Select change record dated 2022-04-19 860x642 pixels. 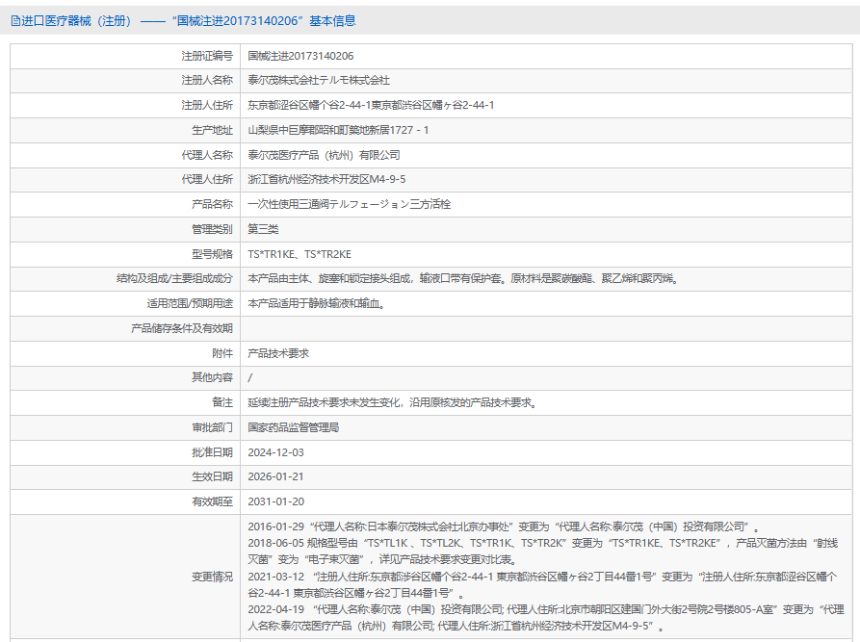(546, 618)
